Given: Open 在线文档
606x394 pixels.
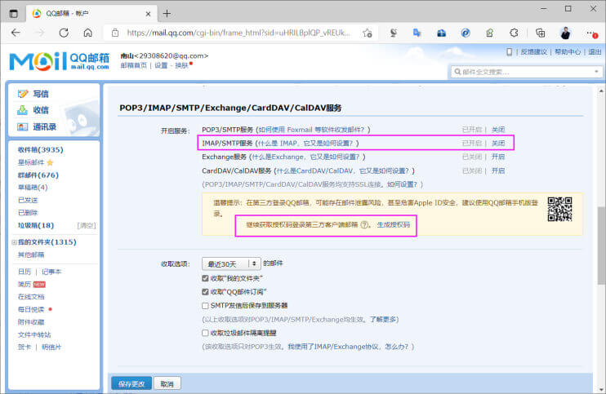Looking at the screenshot, I should 31,297.
